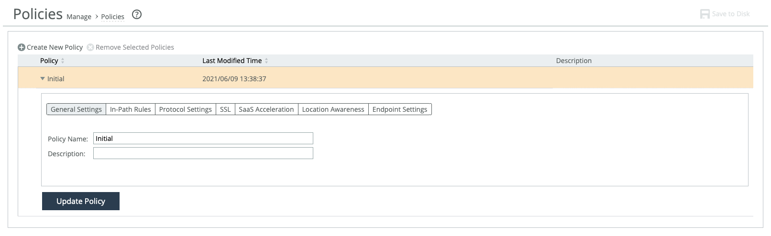The width and height of the screenshot is (771, 236).
Task: Switch to the In-Path Rules tab
Action: click(130, 109)
